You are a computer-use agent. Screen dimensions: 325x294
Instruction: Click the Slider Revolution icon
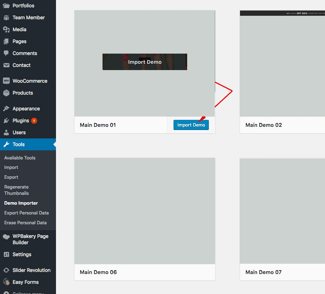tap(7, 270)
